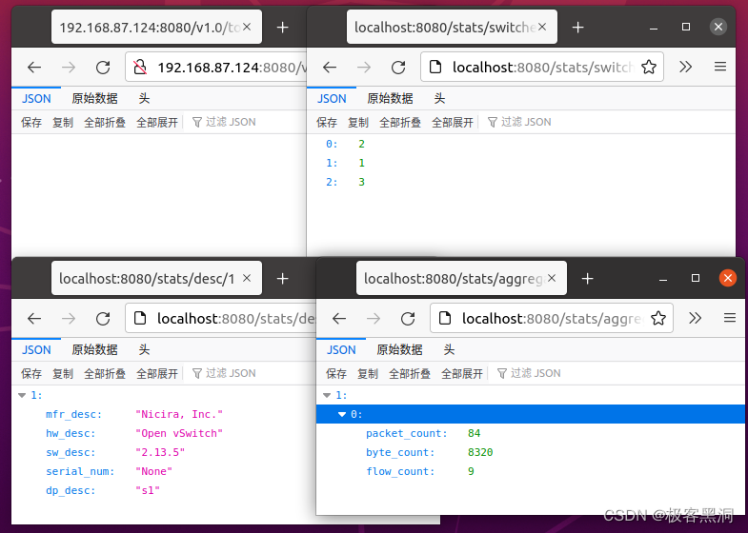Select the dp_desc value "s1"

(x=148, y=490)
